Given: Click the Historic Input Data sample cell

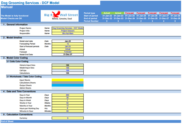Looking at the screenshot, I should 68,65.
